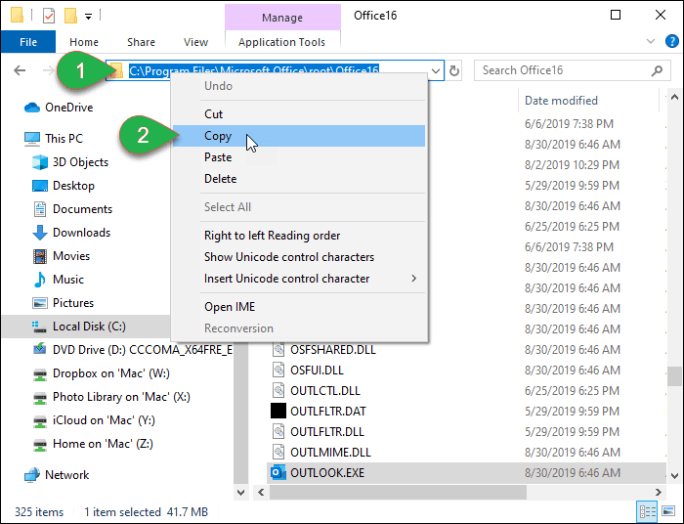Click the Pictures icon in the sidebar

pyautogui.click(x=40, y=303)
